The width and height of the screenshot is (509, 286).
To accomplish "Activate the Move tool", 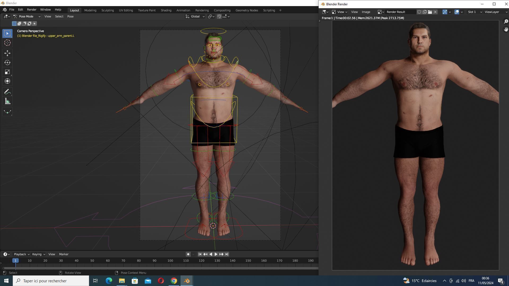I will pyautogui.click(x=7, y=53).
